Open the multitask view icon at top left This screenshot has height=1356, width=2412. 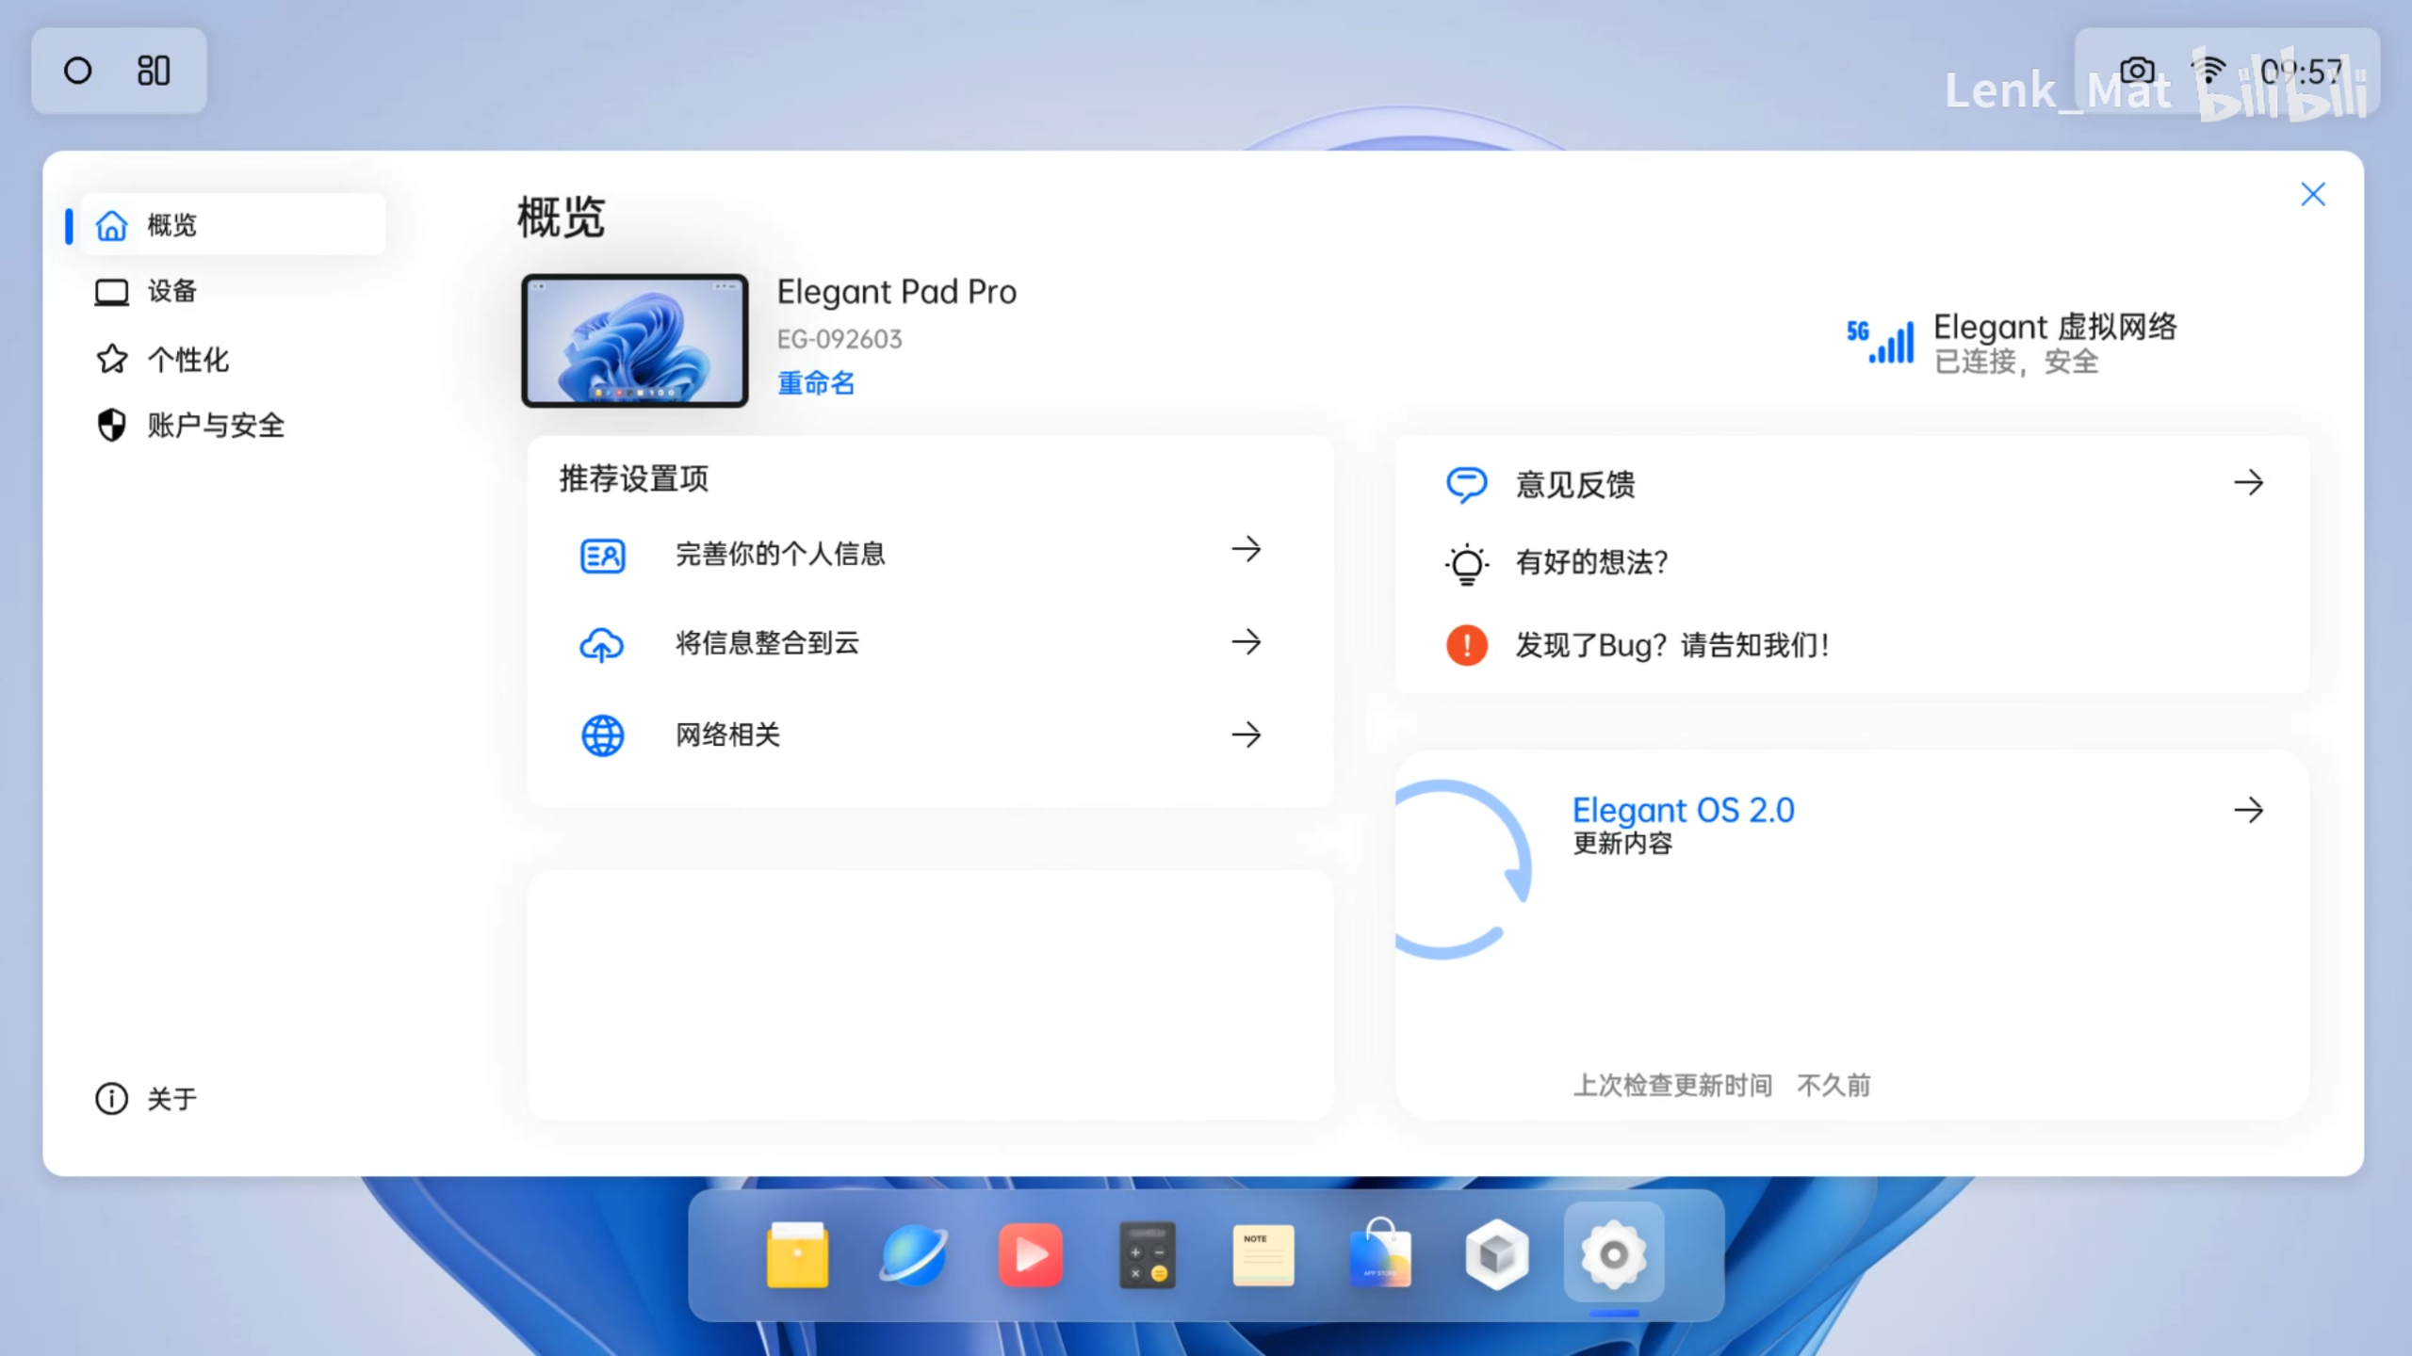154,71
